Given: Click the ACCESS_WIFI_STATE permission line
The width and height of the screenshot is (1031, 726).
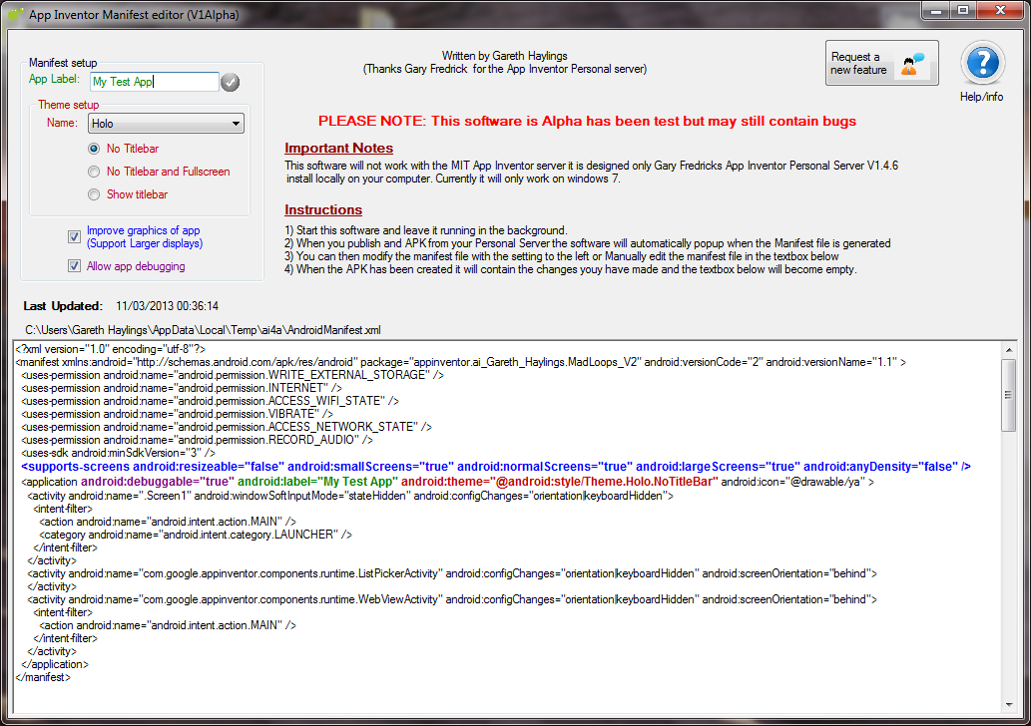Looking at the screenshot, I should (210, 401).
